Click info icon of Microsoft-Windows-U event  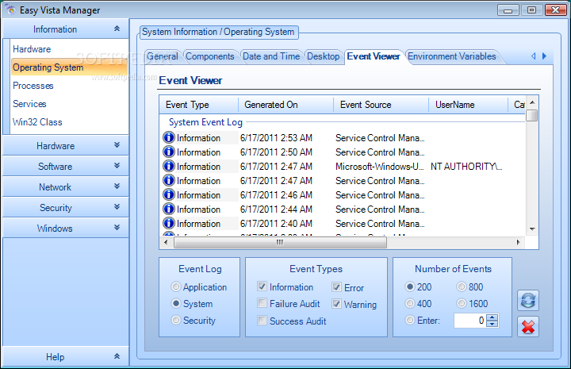[x=169, y=166]
